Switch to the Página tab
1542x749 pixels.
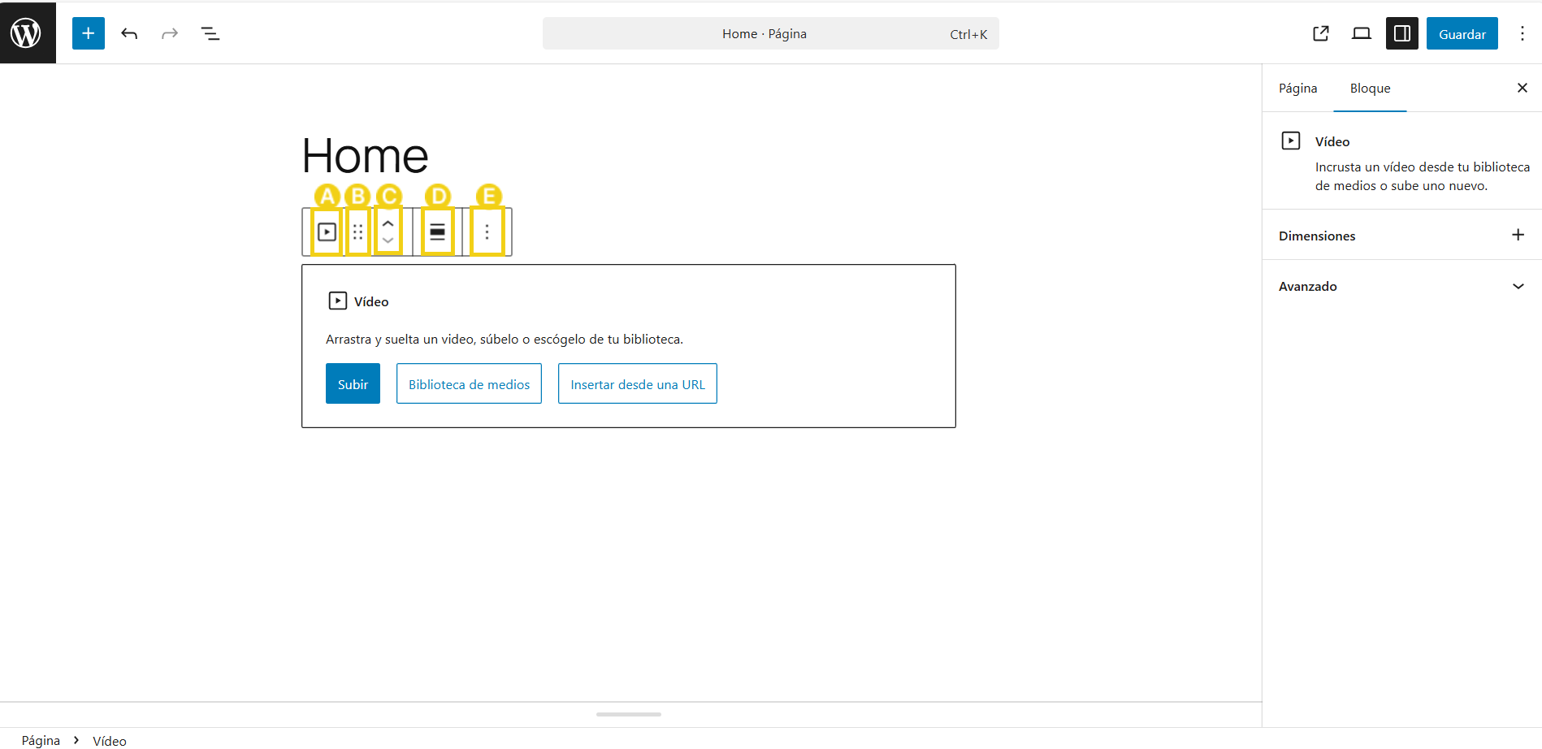coord(1297,88)
